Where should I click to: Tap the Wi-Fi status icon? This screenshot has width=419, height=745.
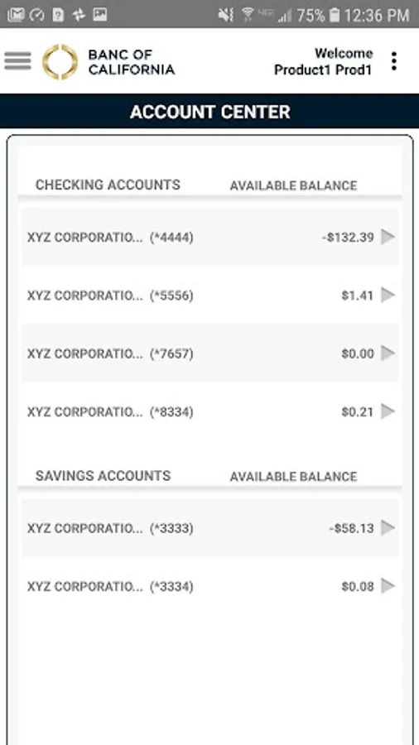(248, 15)
